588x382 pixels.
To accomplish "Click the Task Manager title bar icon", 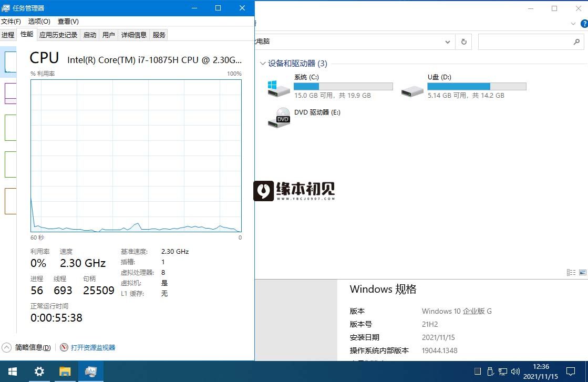I will 6,8.
